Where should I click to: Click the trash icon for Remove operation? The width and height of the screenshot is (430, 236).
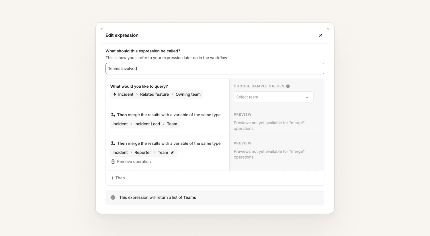click(x=113, y=162)
